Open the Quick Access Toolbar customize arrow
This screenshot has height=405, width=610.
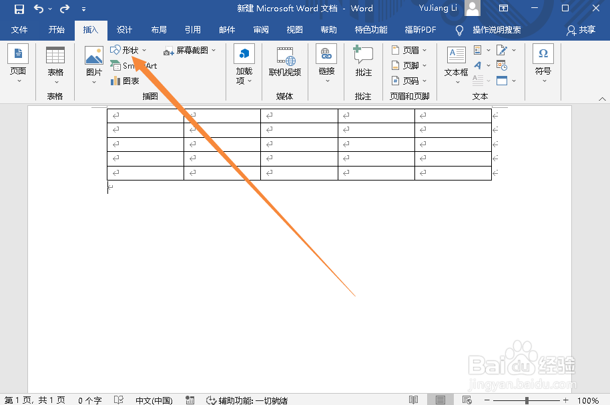83,9
